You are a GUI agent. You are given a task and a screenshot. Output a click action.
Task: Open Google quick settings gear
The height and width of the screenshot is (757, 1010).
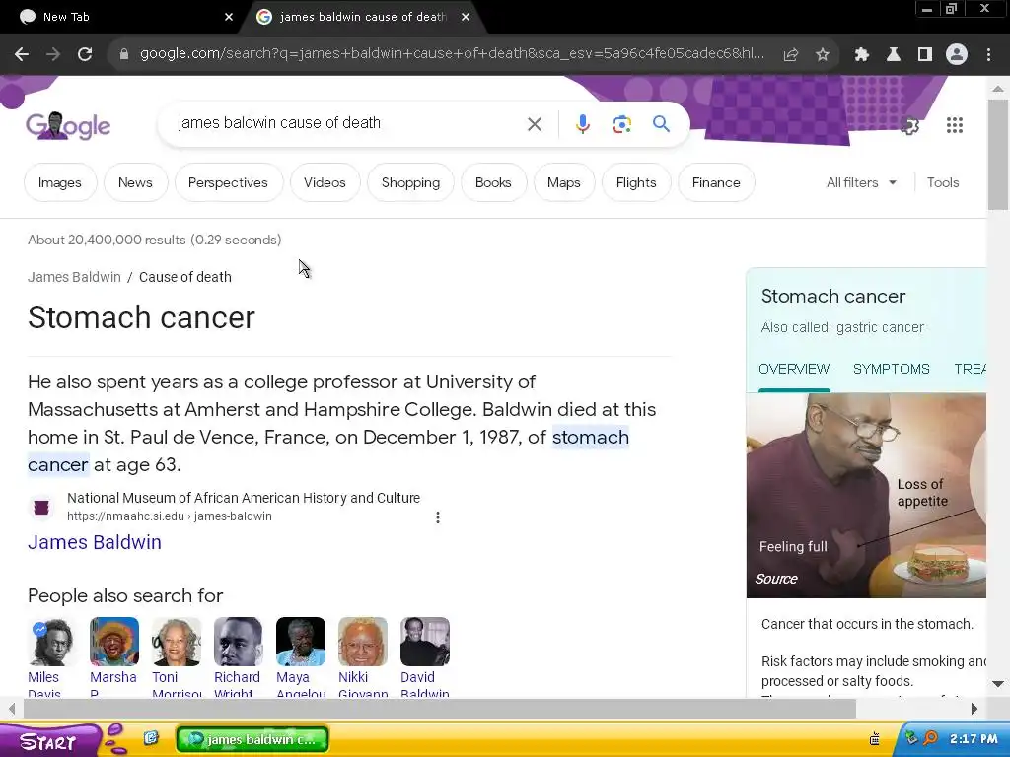[910, 125]
